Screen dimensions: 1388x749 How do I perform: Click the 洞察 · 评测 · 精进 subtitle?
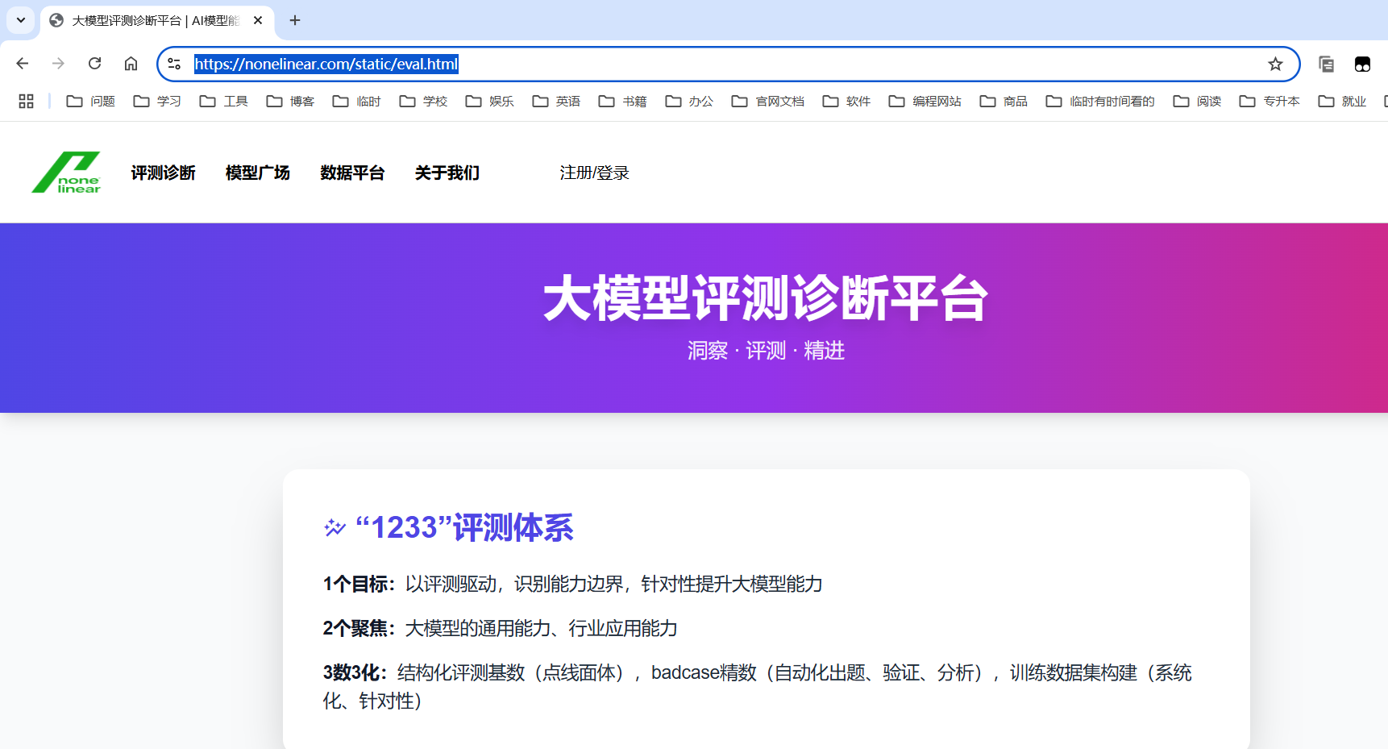[x=766, y=351]
